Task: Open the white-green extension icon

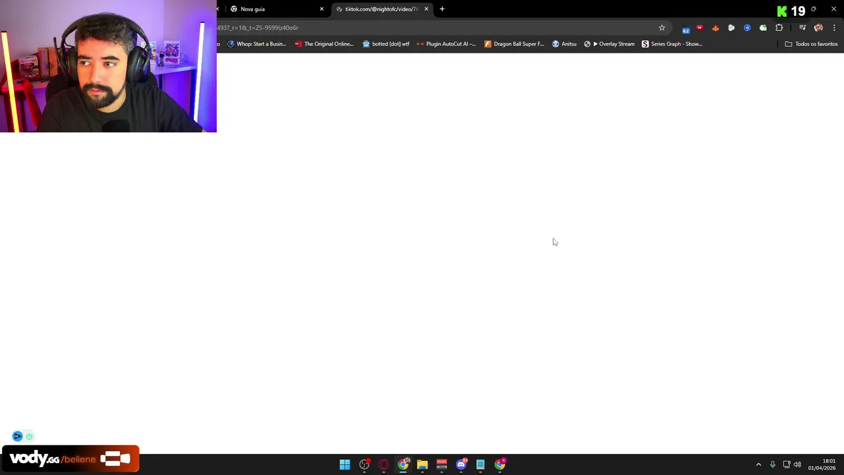Action: [763, 28]
